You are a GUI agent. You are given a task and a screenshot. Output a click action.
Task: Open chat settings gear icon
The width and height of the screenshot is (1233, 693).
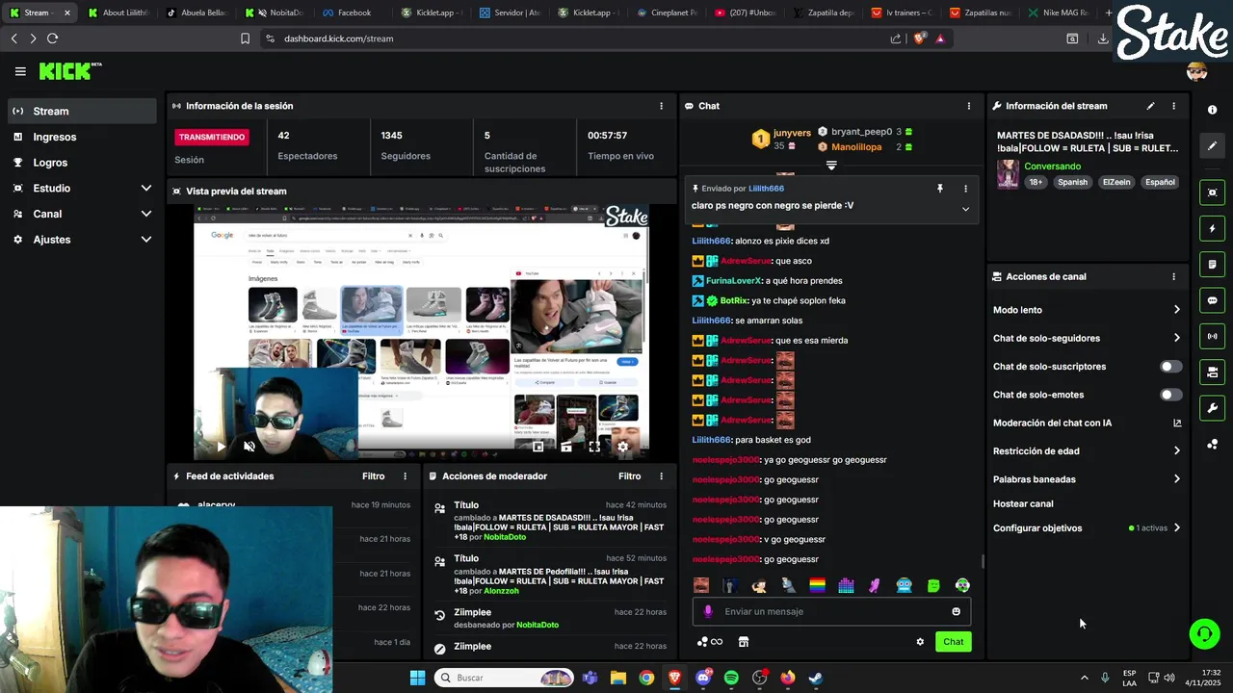point(920,642)
